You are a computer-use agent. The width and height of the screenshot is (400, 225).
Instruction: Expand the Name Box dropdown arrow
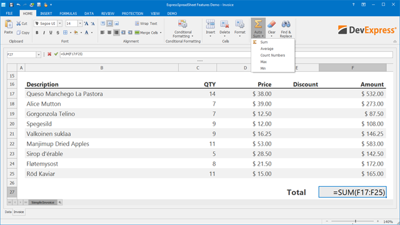pyautogui.click(x=39, y=54)
